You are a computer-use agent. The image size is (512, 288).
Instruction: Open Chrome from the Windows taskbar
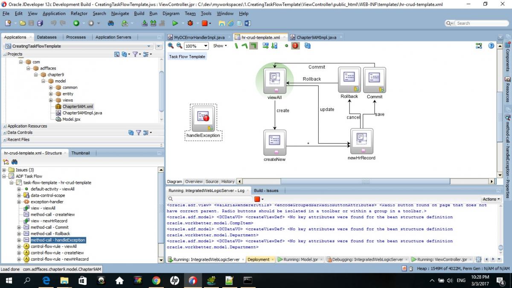point(156,280)
